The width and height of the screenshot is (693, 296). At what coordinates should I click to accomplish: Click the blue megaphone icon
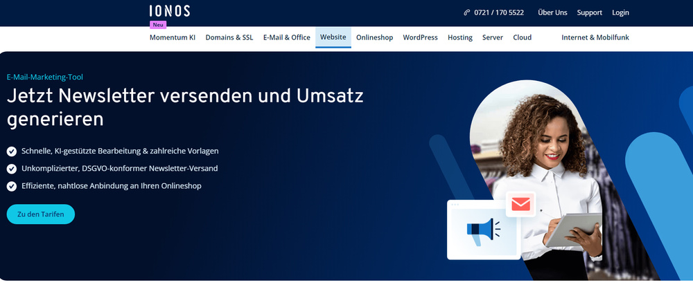482,229
